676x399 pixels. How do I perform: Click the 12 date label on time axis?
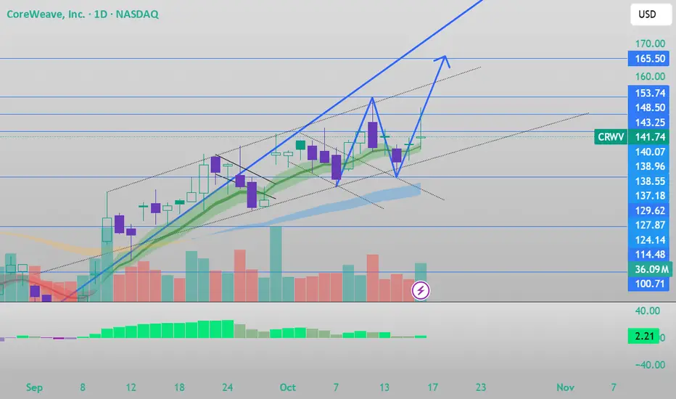pos(131,387)
